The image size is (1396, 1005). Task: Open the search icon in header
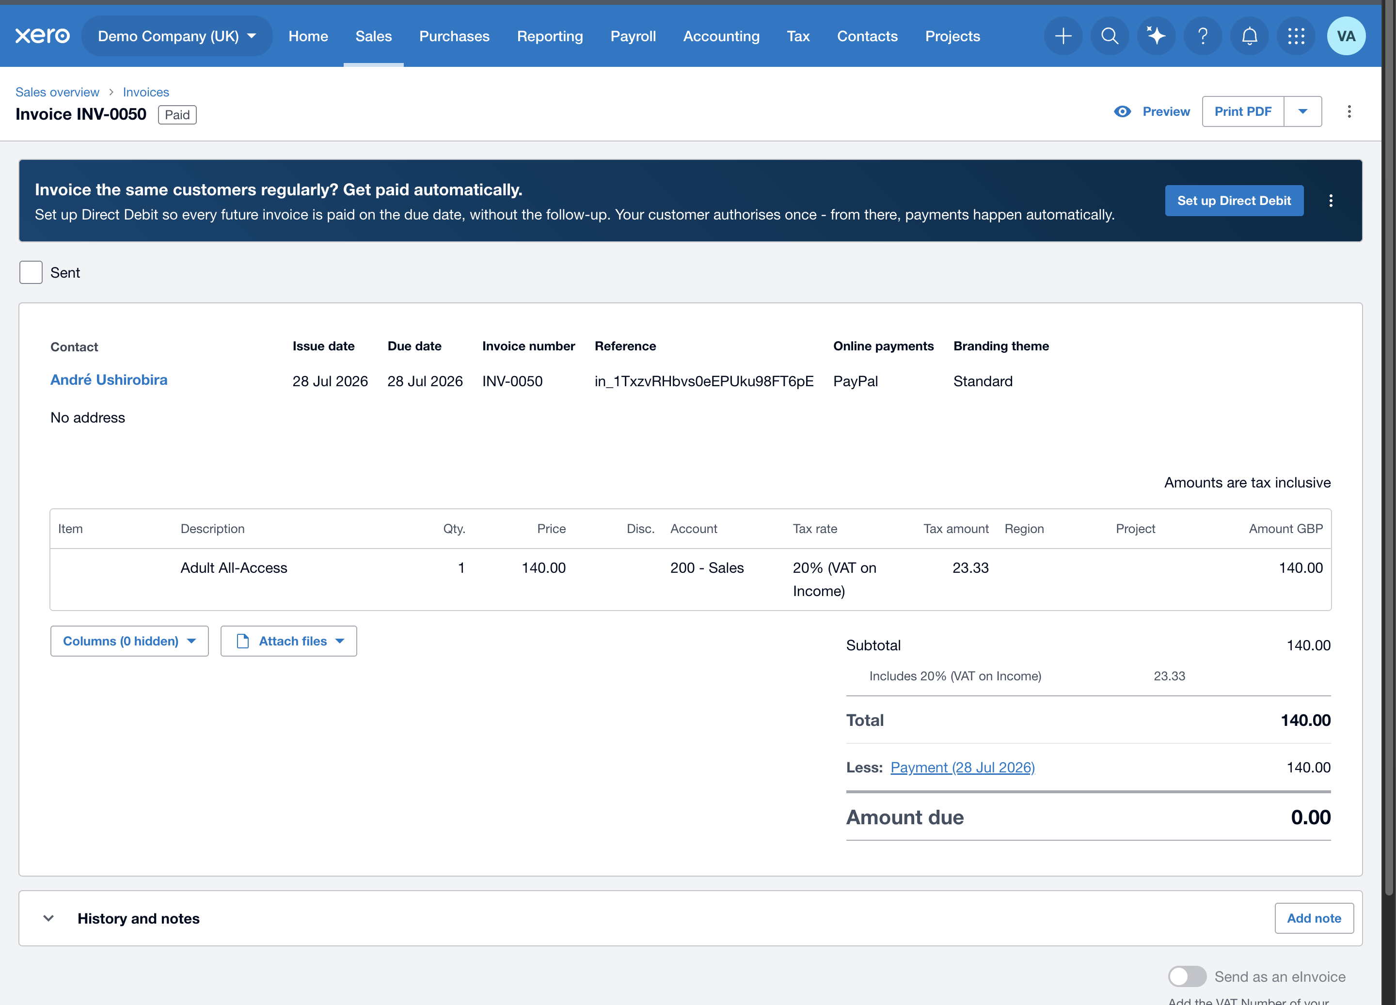(1110, 36)
